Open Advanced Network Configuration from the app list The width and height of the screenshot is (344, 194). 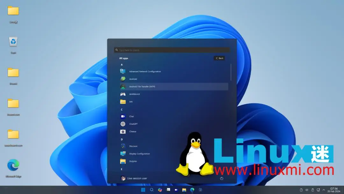coord(144,71)
